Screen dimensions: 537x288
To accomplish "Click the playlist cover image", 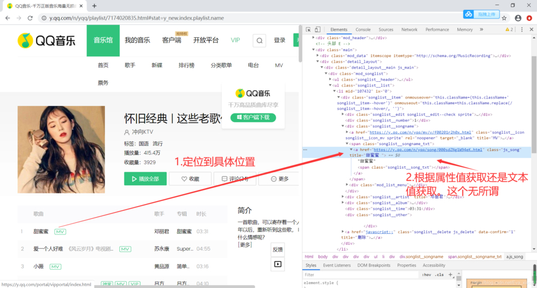I will tap(61, 149).
